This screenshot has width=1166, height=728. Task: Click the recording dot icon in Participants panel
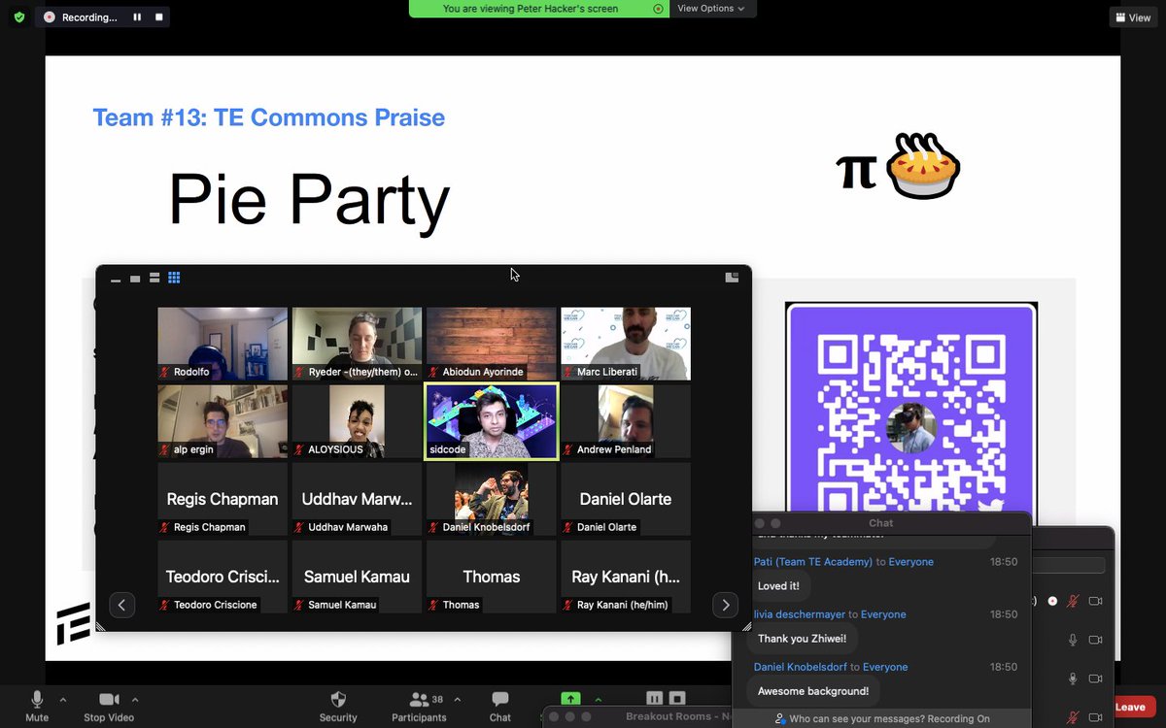coord(1052,601)
